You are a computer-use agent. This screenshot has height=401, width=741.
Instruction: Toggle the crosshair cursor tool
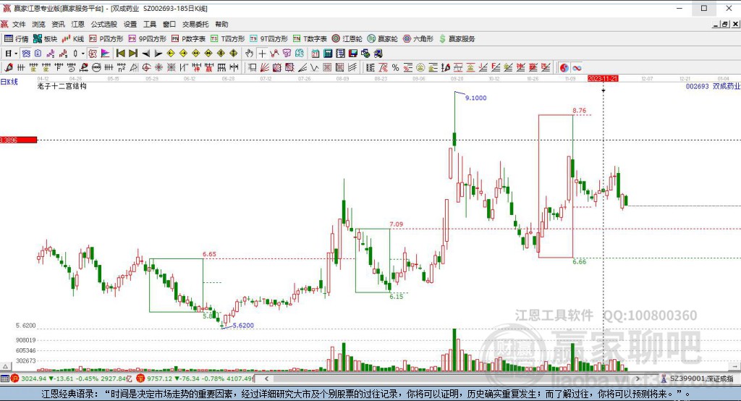coord(262,54)
